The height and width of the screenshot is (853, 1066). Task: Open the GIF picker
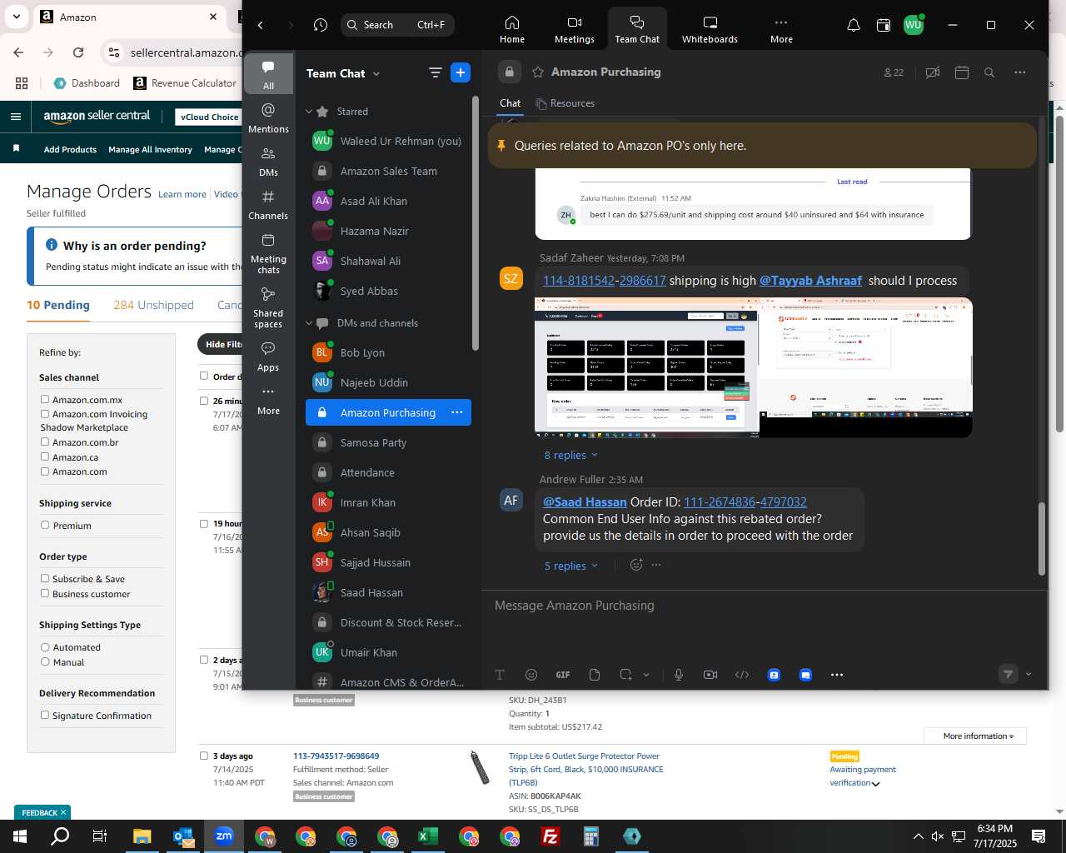(563, 675)
